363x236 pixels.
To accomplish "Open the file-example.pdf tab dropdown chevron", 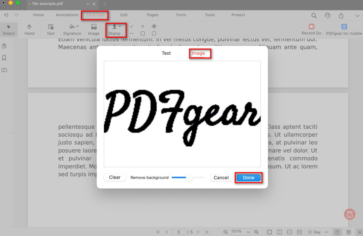I will pyautogui.click(x=88, y=4).
